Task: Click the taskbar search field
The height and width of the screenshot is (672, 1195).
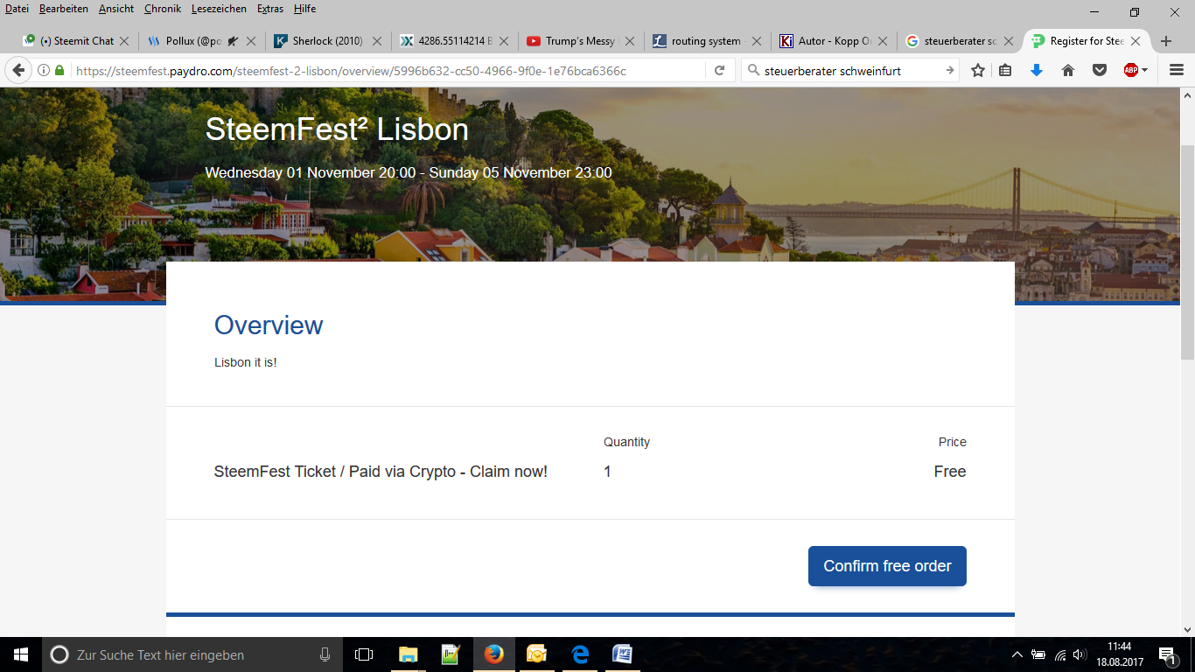Action: (191, 654)
